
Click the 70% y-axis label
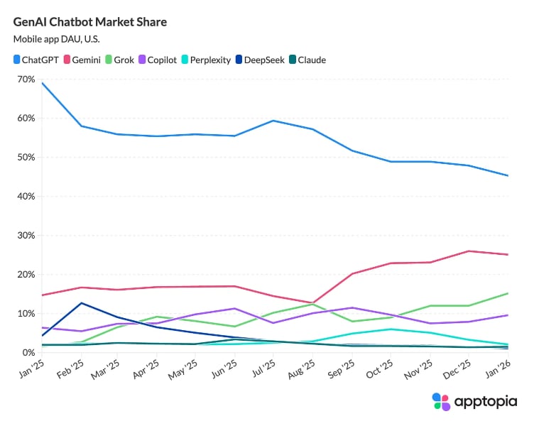[25, 79]
